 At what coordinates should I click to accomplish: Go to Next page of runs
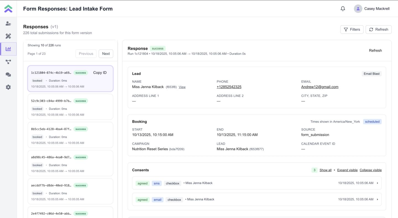tap(106, 54)
